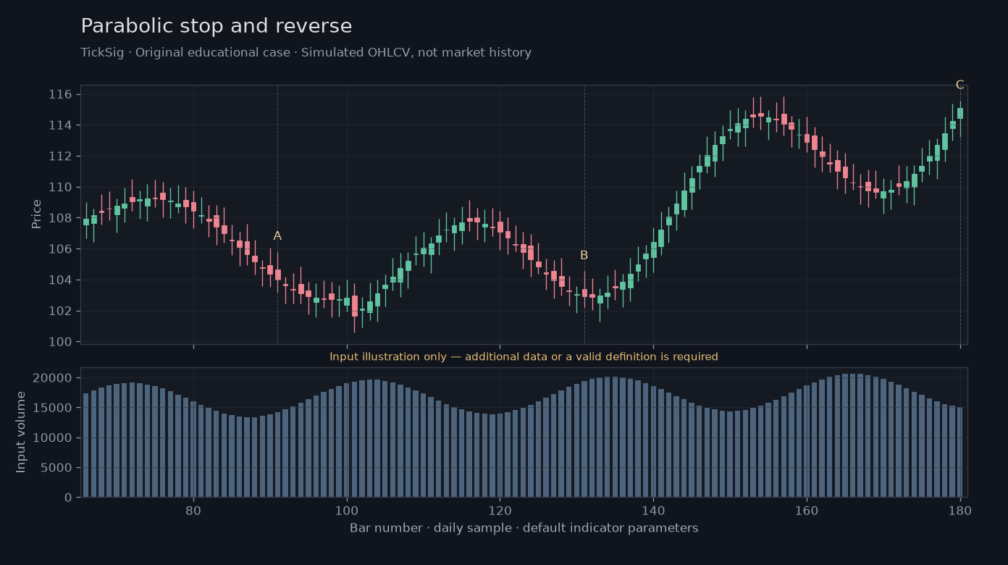Click price axis tick 114

[60, 125]
